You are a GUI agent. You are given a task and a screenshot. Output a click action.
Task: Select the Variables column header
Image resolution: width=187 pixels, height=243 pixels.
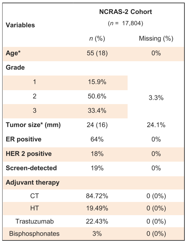[x=20, y=25]
